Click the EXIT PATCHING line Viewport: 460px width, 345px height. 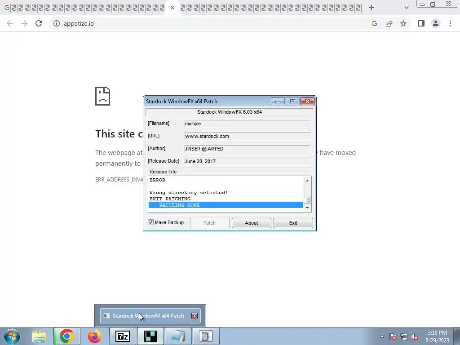pyautogui.click(x=170, y=199)
